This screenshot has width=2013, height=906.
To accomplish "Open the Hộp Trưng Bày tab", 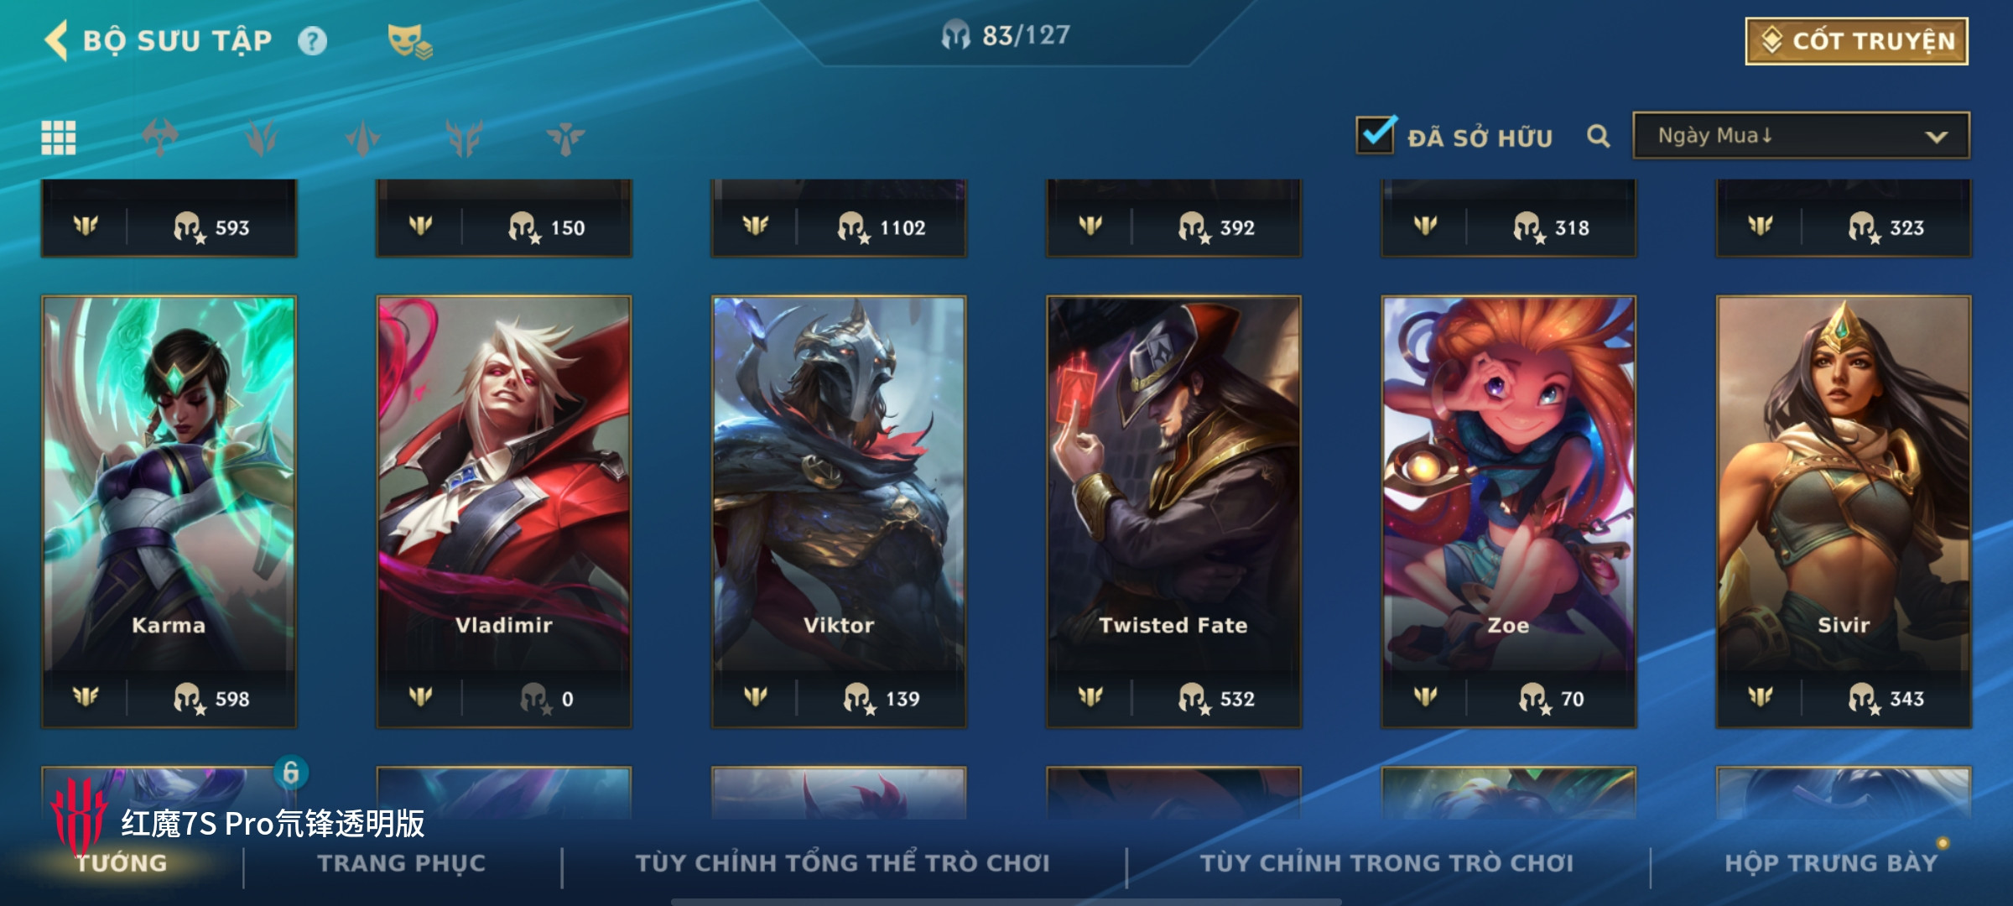I will tap(1831, 863).
